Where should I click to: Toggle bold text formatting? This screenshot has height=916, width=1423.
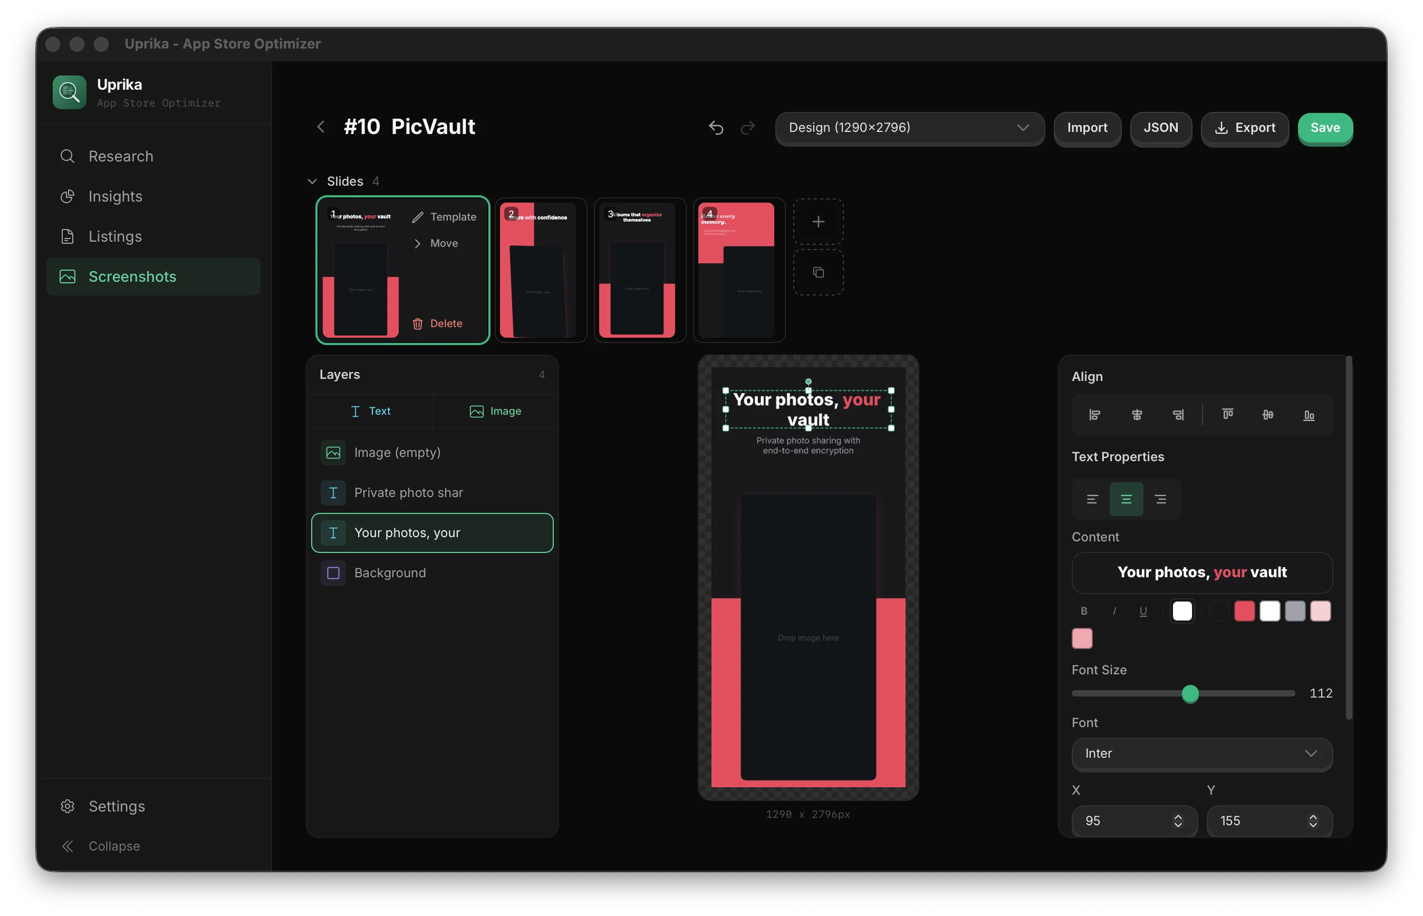click(x=1083, y=611)
